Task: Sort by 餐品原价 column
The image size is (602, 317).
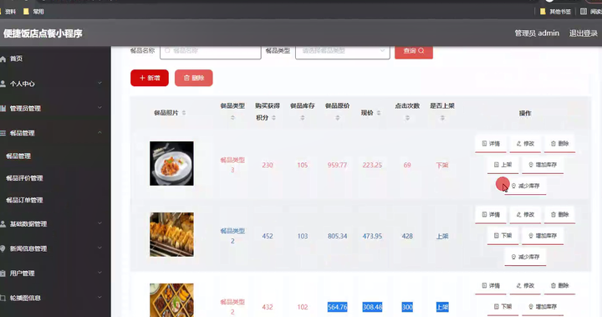Action: coord(338,118)
